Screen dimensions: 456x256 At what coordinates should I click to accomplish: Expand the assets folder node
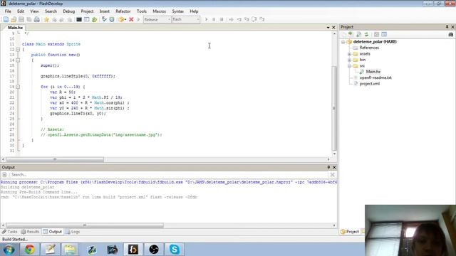349,54
